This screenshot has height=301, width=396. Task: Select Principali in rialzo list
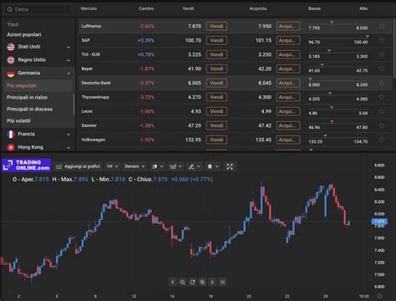28,97
